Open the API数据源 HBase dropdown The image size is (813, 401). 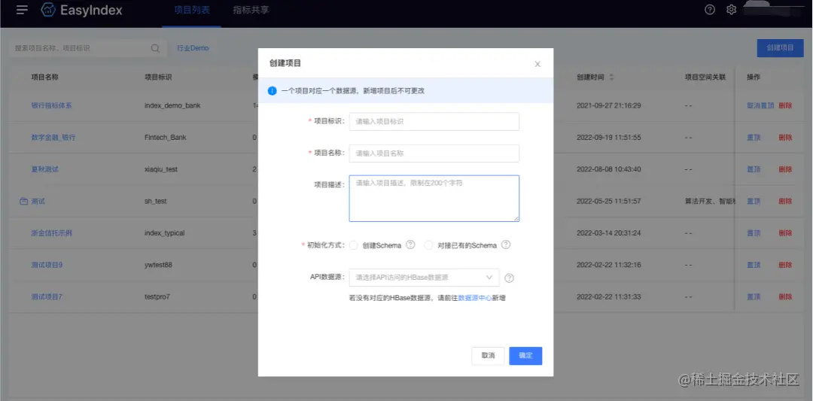424,277
